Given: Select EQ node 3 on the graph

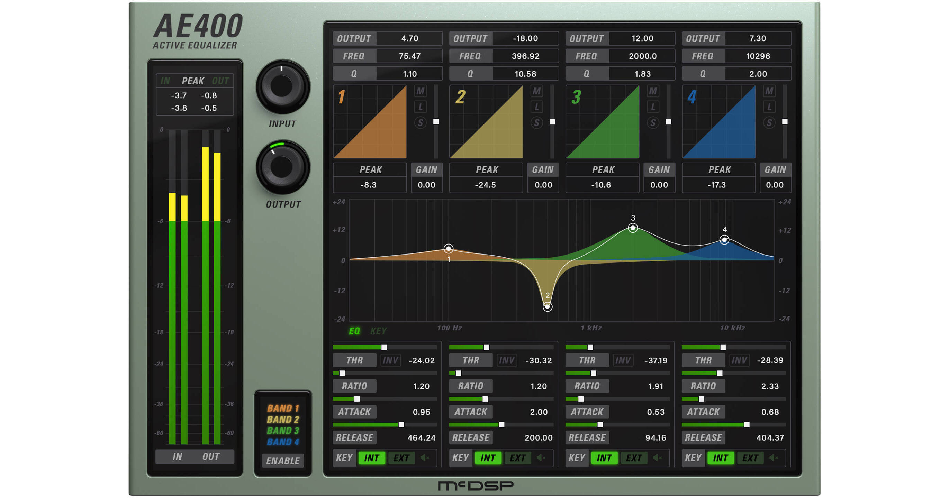Looking at the screenshot, I should 633,228.
